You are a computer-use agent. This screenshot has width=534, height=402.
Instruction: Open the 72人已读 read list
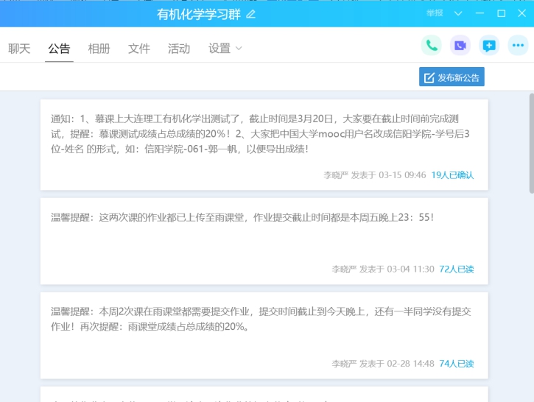[x=456, y=269]
